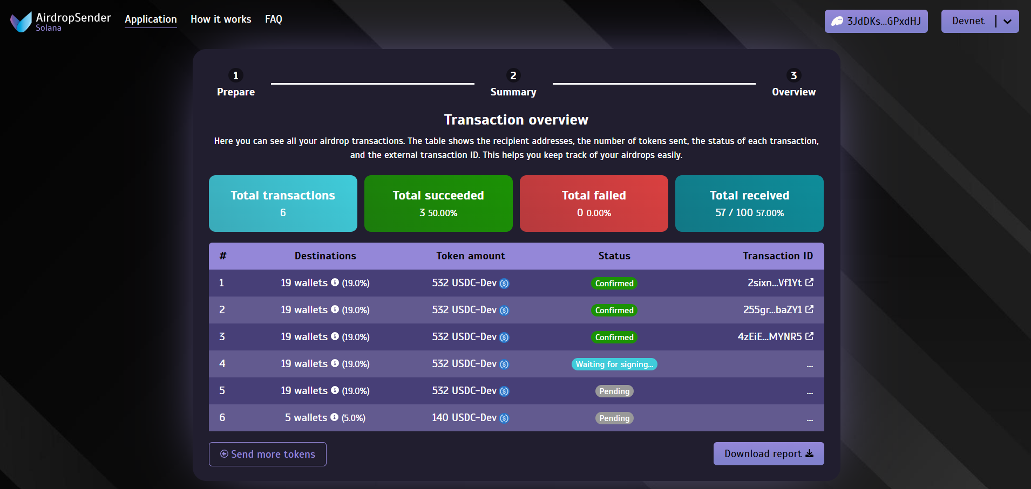This screenshot has width=1031, height=489.
Task: Click the info icon beside row 1 wallets
Action: [335, 283]
